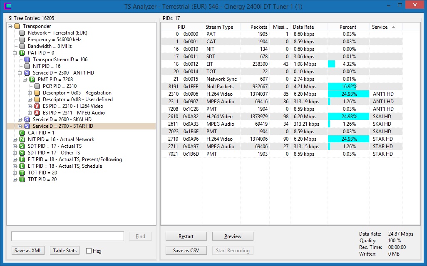Click the S icon for SDT PID 17 Other TS
427x266 pixels.
click(x=22, y=153)
